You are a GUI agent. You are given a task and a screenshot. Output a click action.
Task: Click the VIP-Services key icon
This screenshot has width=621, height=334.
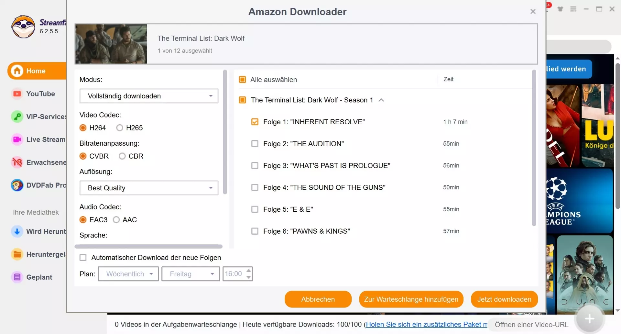[17, 117]
